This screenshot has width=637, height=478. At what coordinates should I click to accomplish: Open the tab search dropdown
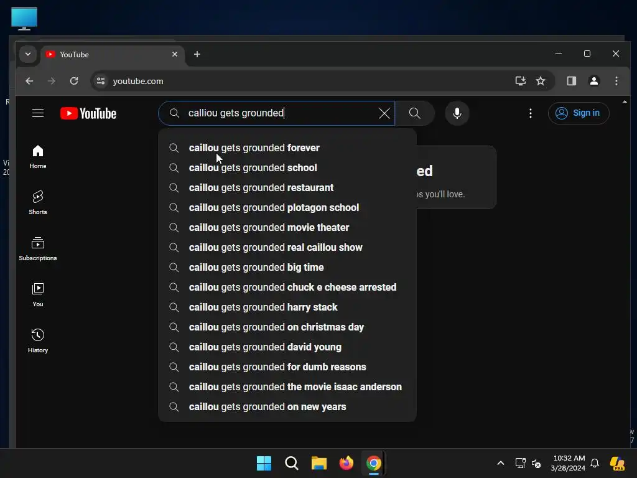27,54
